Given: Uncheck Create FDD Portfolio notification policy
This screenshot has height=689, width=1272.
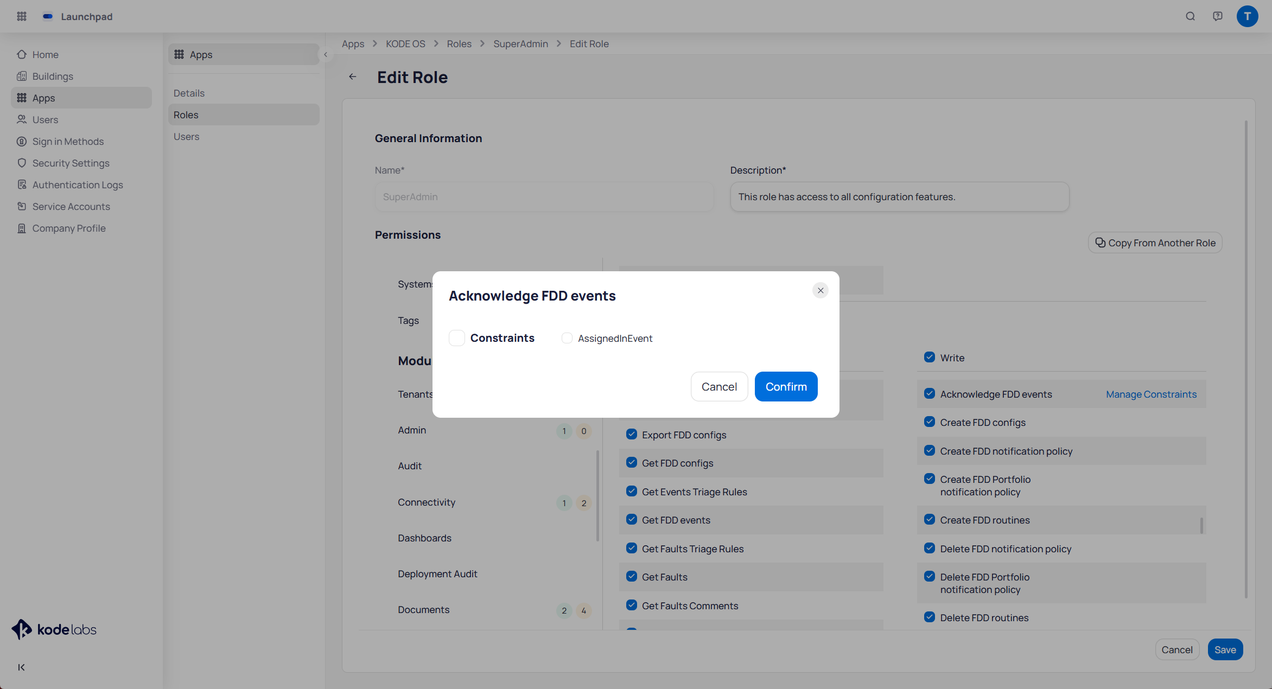Looking at the screenshot, I should click(x=929, y=479).
